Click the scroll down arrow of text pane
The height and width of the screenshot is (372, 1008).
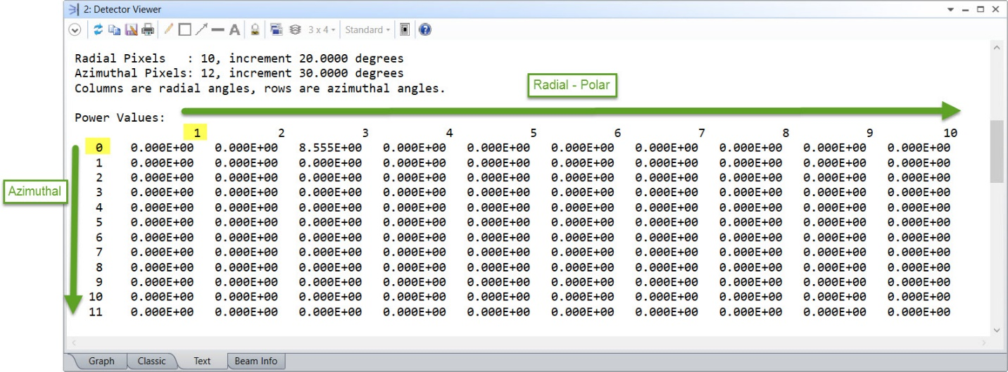pos(995,331)
